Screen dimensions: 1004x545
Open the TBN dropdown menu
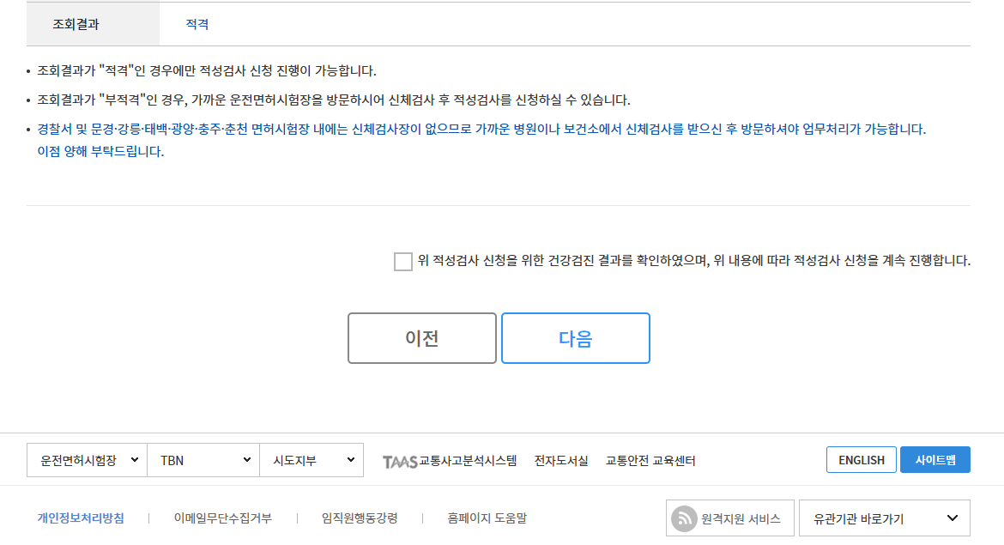point(202,460)
